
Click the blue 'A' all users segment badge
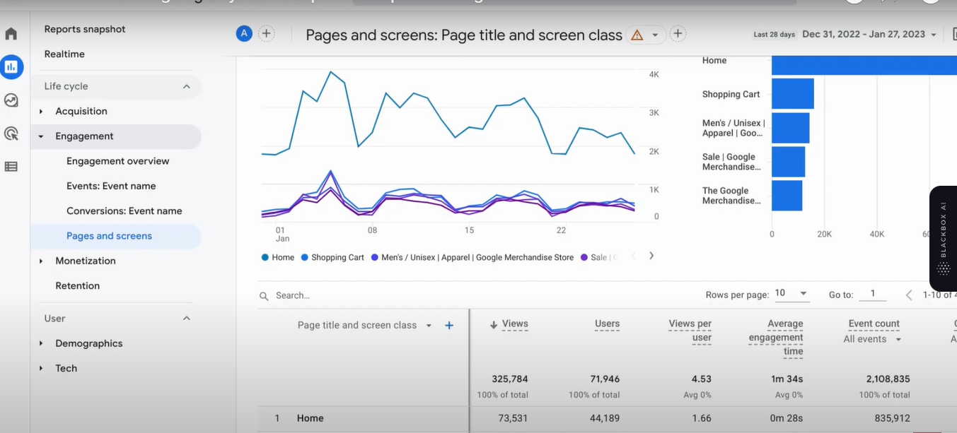tap(244, 33)
